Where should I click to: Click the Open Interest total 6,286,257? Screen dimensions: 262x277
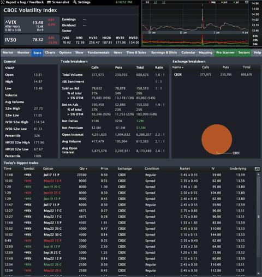click(144, 135)
